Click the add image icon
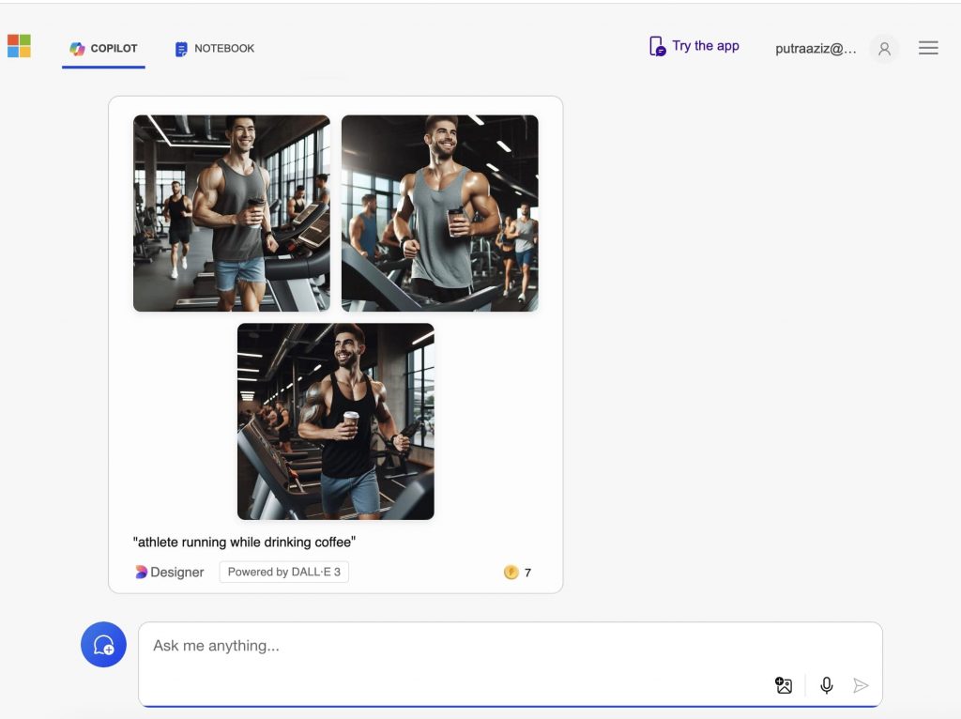Viewport: 961px width, 719px height. click(x=784, y=685)
